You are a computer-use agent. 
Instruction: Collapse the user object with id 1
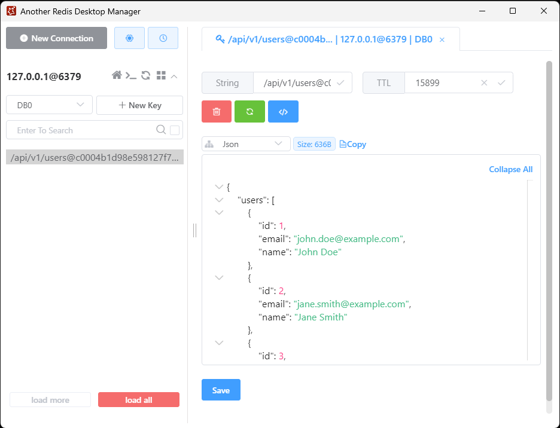pyautogui.click(x=219, y=213)
